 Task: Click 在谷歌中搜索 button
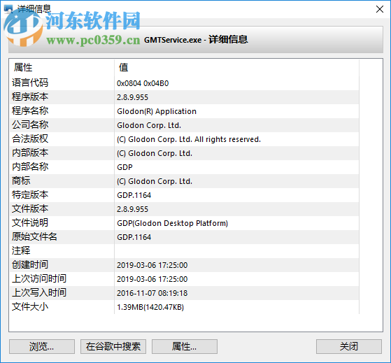click(x=113, y=346)
